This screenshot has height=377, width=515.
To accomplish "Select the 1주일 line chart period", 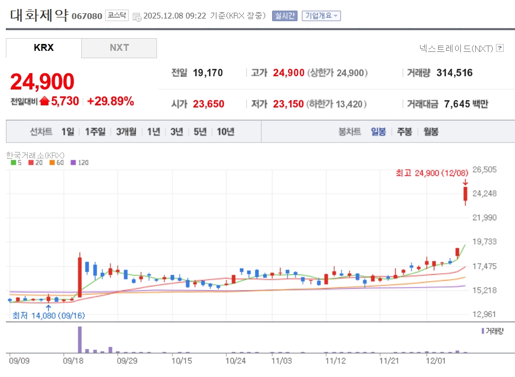I will pyautogui.click(x=95, y=132).
